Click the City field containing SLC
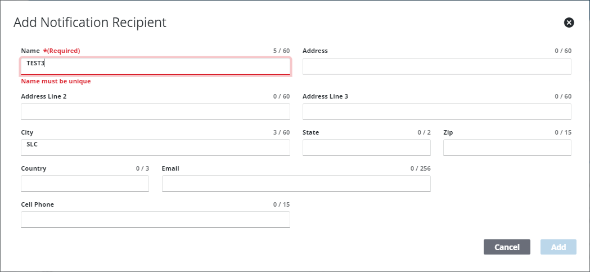590x272 pixels. tap(155, 148)
